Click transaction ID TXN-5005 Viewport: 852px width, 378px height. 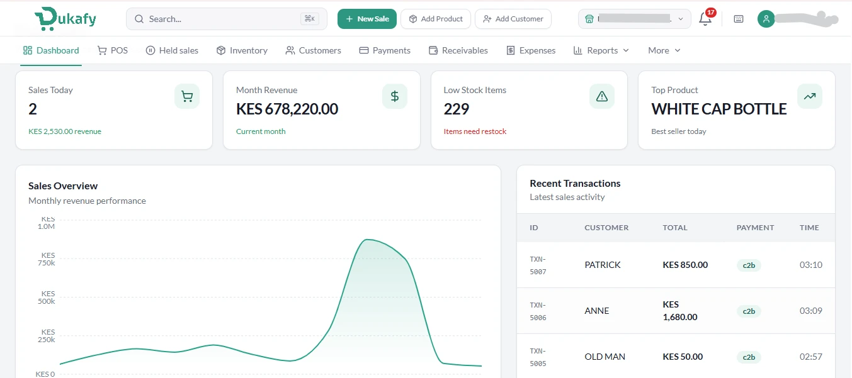click(538, 357)
